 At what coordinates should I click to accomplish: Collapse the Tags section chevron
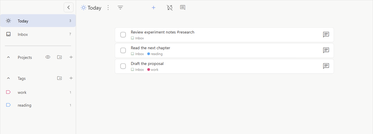click(x=8, y=78)
